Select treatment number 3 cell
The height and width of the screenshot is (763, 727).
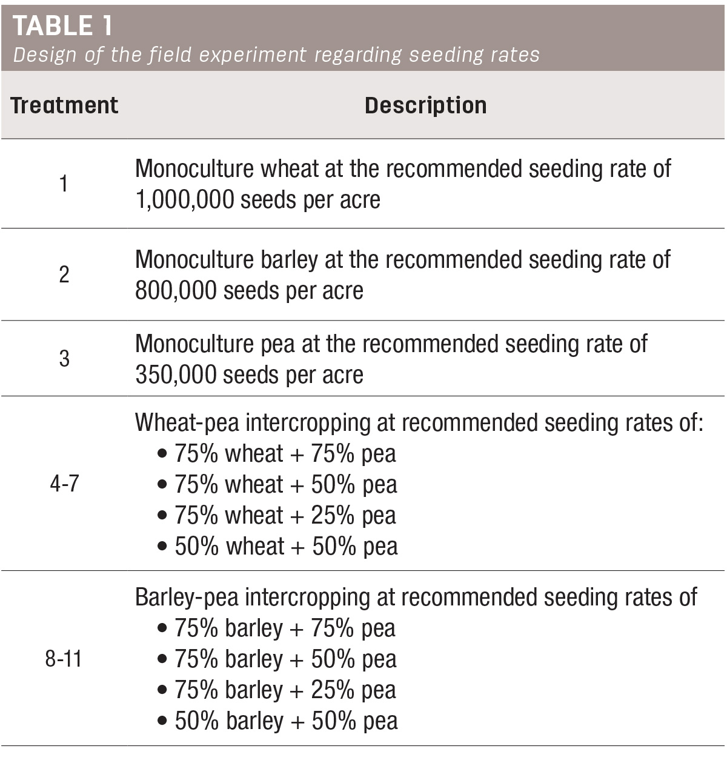(64, 359)
